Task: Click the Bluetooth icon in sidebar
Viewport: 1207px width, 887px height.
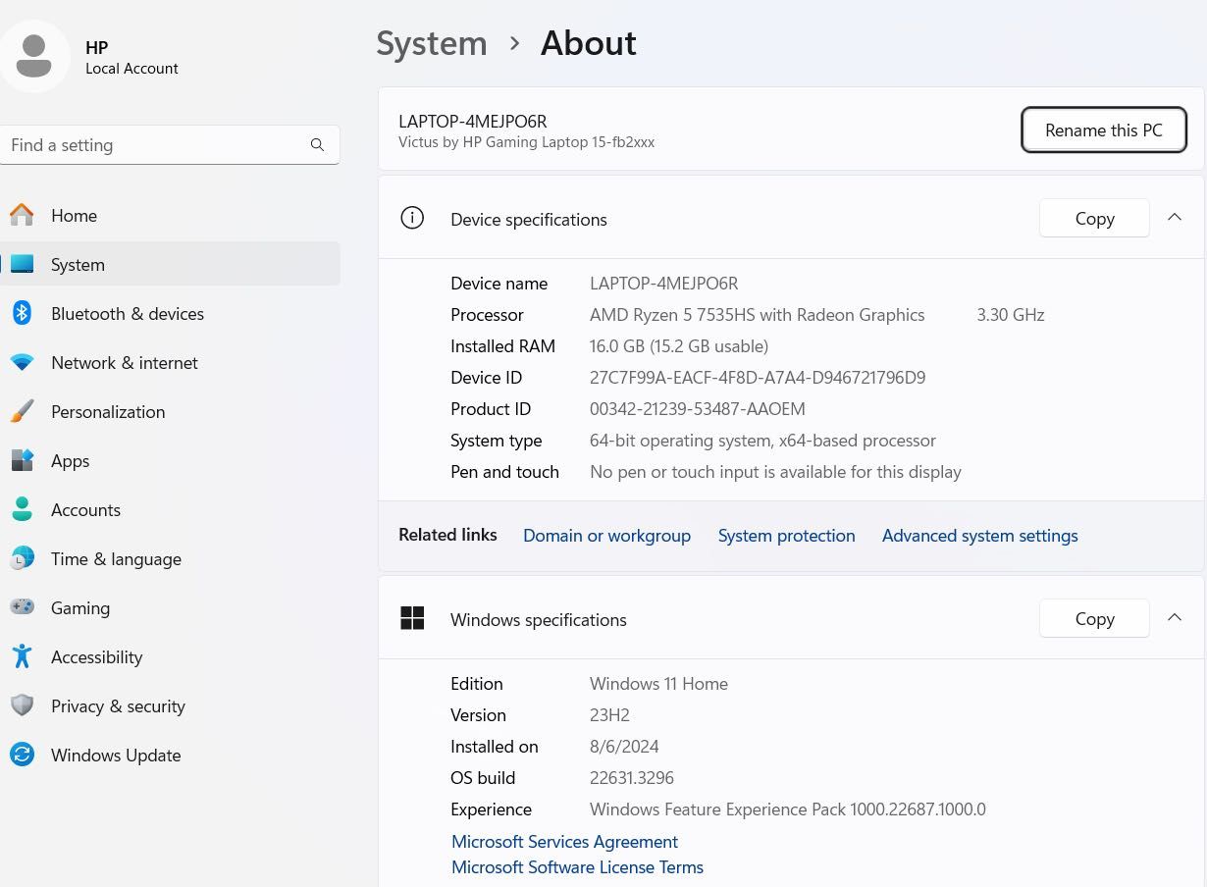Action: coord(22,313)
